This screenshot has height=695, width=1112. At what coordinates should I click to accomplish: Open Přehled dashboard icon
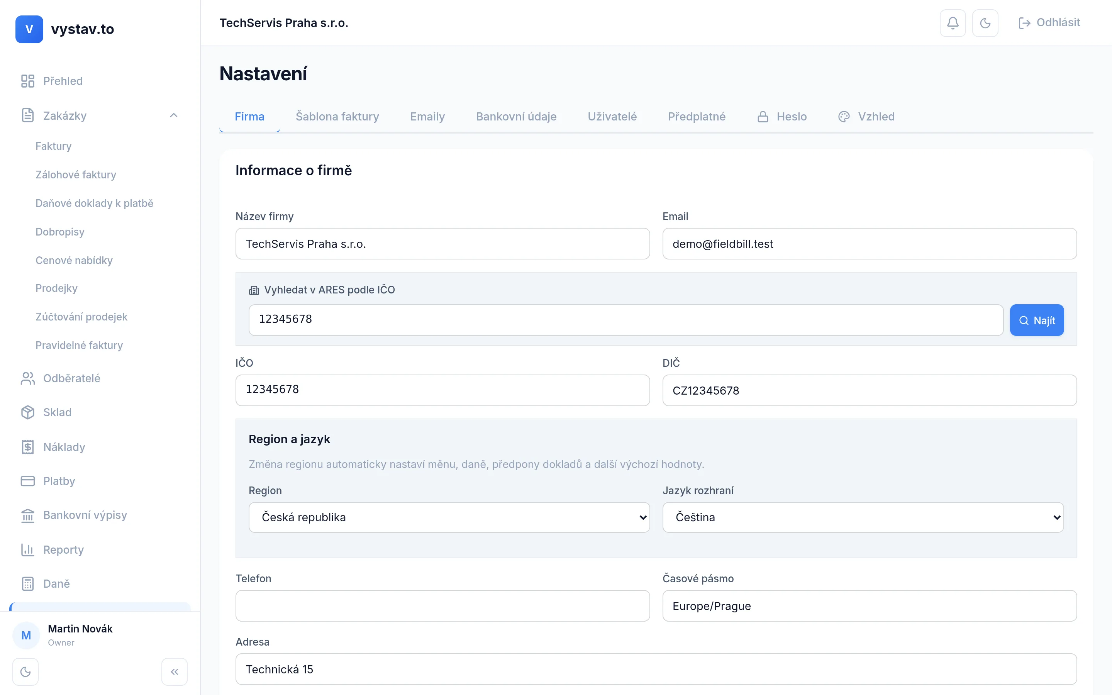point(27,81)
